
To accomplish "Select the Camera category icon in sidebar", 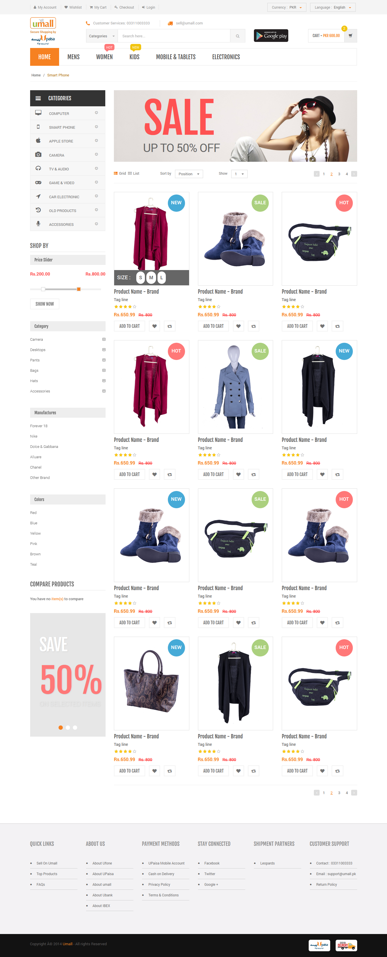I will pyautogui.click(x=38, y=155).
